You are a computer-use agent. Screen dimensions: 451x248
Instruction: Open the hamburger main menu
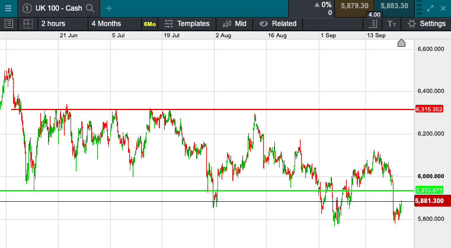pyautogui.click(x=8, y=8)
